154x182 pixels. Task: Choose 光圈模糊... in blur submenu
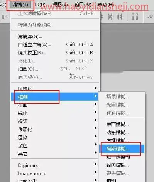pyautogui.click(x=122, y=105)
